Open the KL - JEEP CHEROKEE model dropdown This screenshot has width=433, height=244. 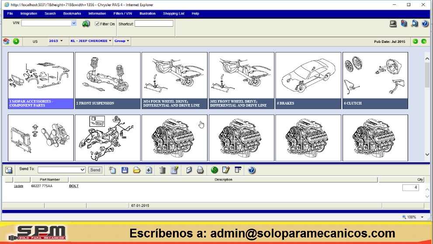[x=91, y=41]
